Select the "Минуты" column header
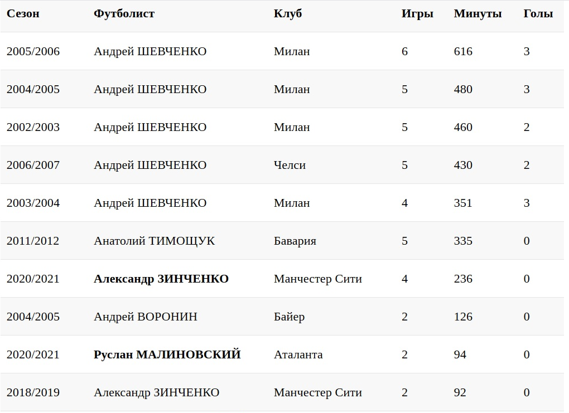The height and width of the screenshot is (413, 569). pos(478,14)
